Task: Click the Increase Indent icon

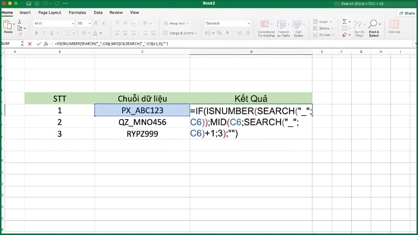Action: (153, 33)
